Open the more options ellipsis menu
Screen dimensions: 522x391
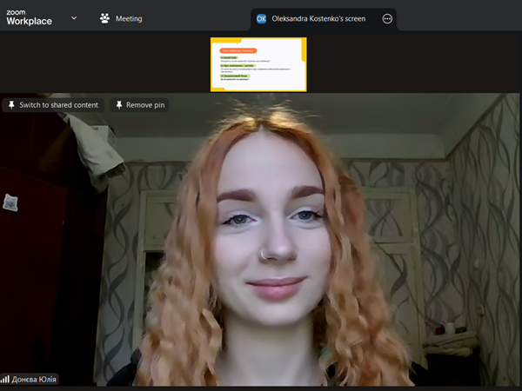387,18
